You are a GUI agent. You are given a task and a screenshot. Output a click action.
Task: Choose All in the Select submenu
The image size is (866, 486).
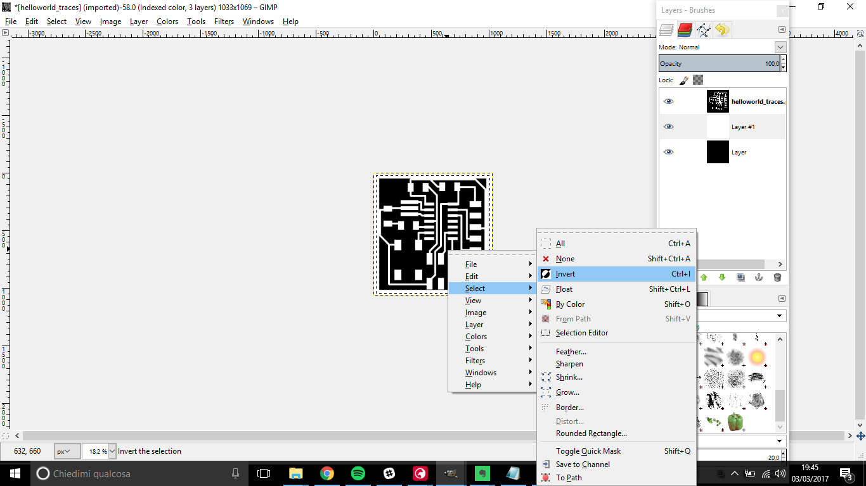point(616,244)
